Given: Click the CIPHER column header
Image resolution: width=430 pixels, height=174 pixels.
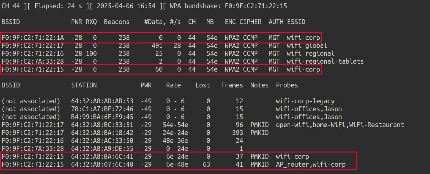Looking at the screenshot, I should point(250,22).
